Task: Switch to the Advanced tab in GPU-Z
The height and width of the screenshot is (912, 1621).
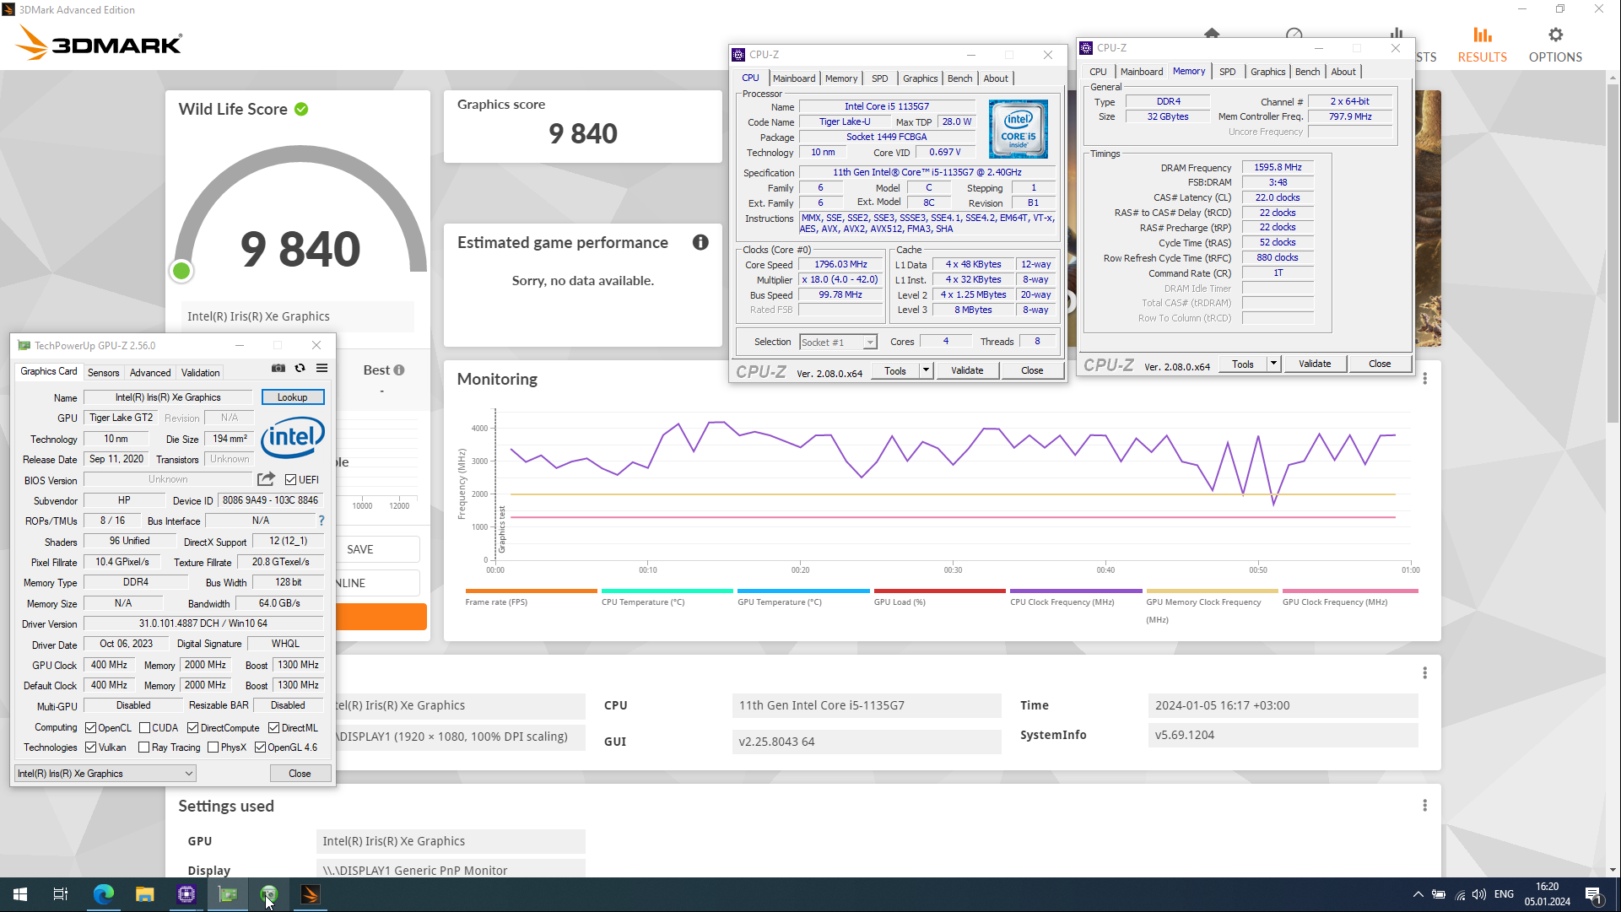Action: pos(150,373)
